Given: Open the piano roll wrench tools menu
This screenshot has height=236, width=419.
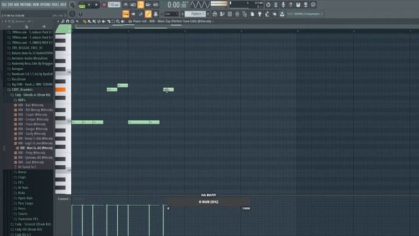Looking at the screenshot, I should pos(63,22).
